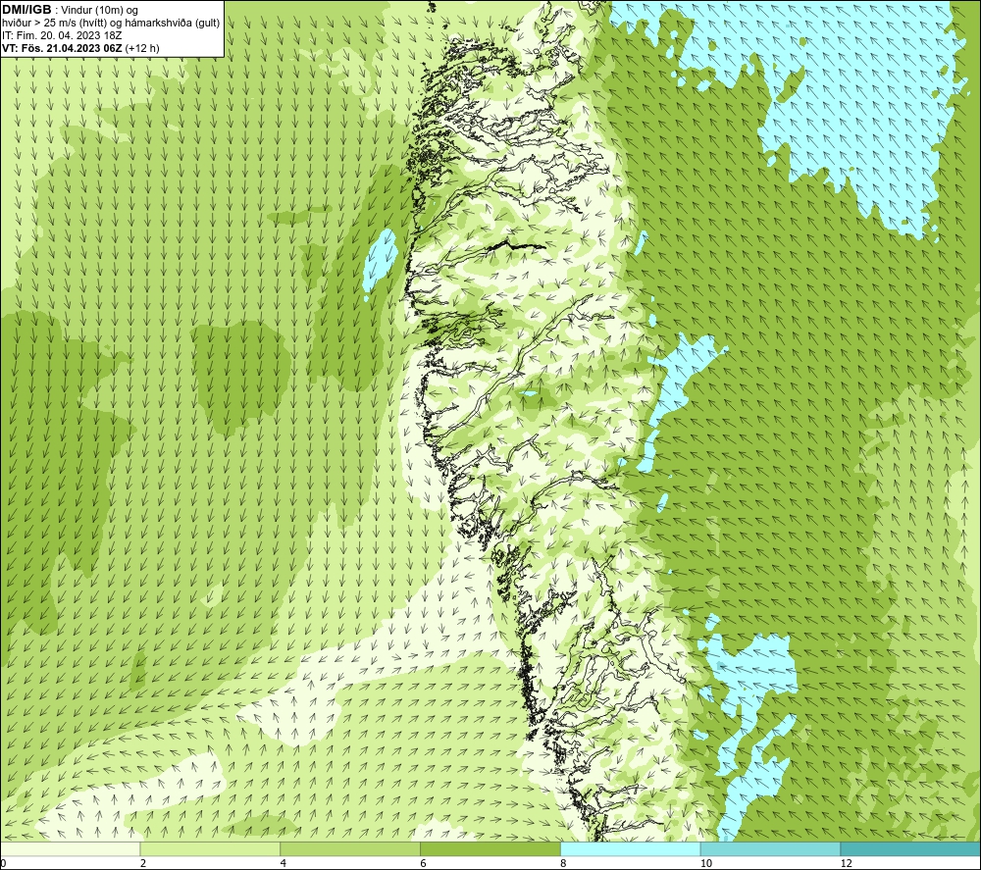Click the scale label '6'
The height and width of the screenshot is (870, 981).
(x=424, y=864)
